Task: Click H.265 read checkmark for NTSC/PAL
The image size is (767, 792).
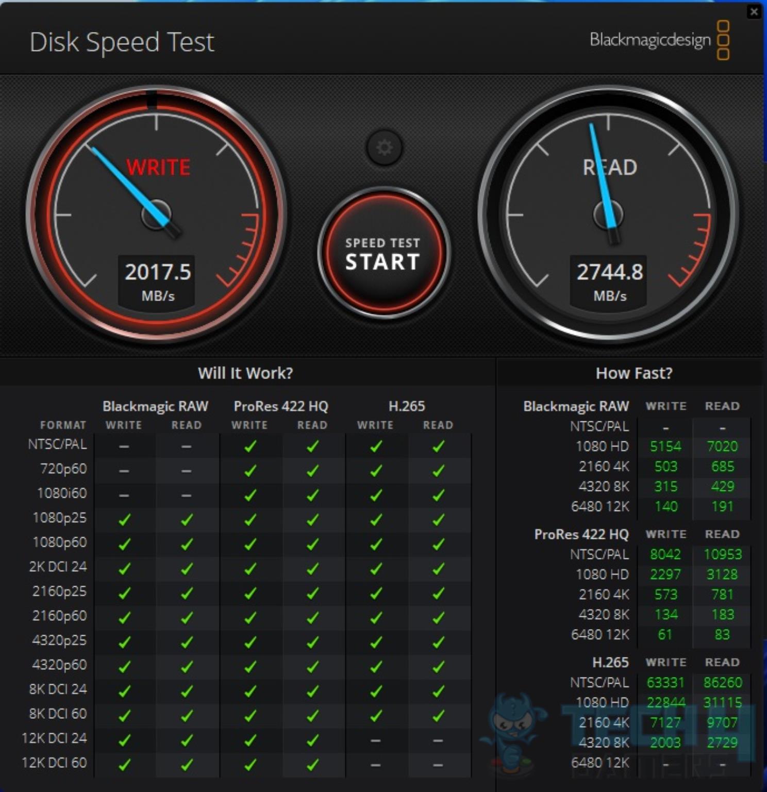Action: click(438, 446)
